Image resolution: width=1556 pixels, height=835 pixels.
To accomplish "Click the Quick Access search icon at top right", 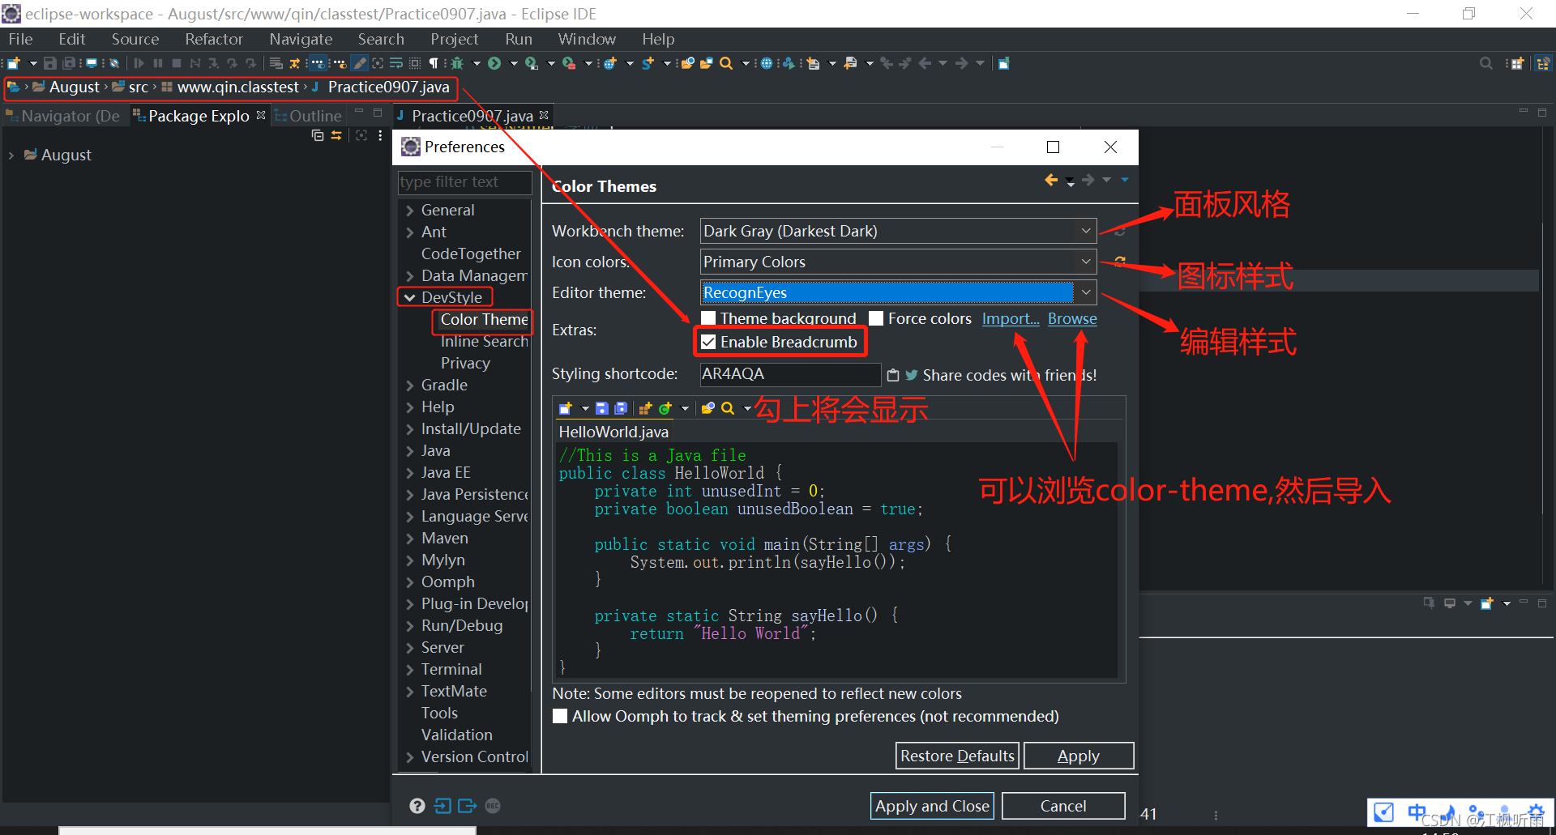I will pos(1486,63).
